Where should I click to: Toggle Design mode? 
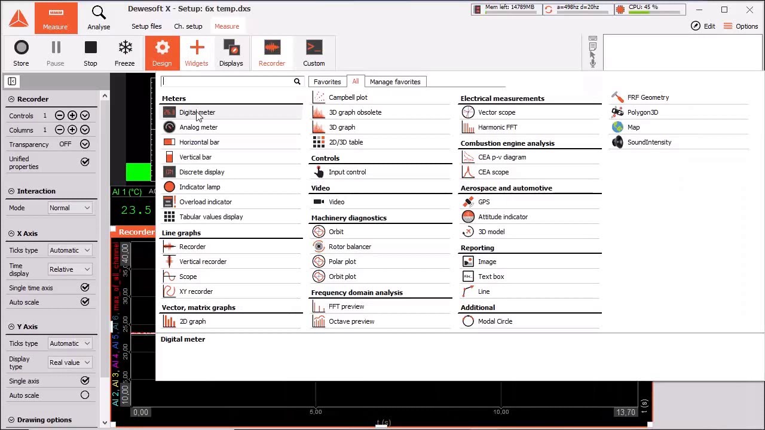click(162, 53)
